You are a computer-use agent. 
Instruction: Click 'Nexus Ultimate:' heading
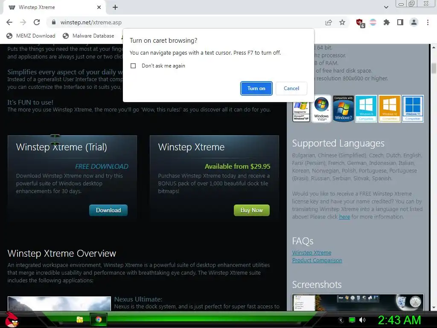point(138,299)
